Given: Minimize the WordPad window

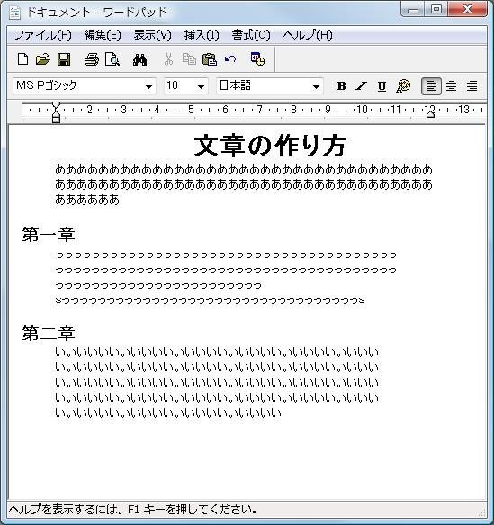Looking at the screenshot, I should pos(413,10).
